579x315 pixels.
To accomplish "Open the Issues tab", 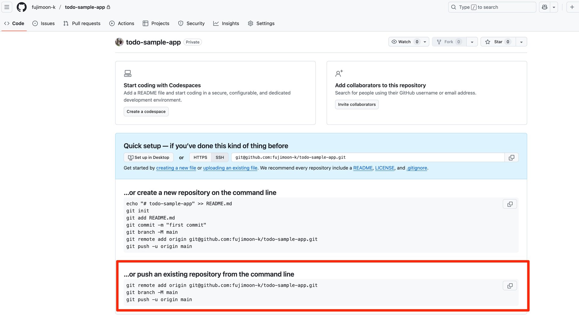I will tap(43, 23).
